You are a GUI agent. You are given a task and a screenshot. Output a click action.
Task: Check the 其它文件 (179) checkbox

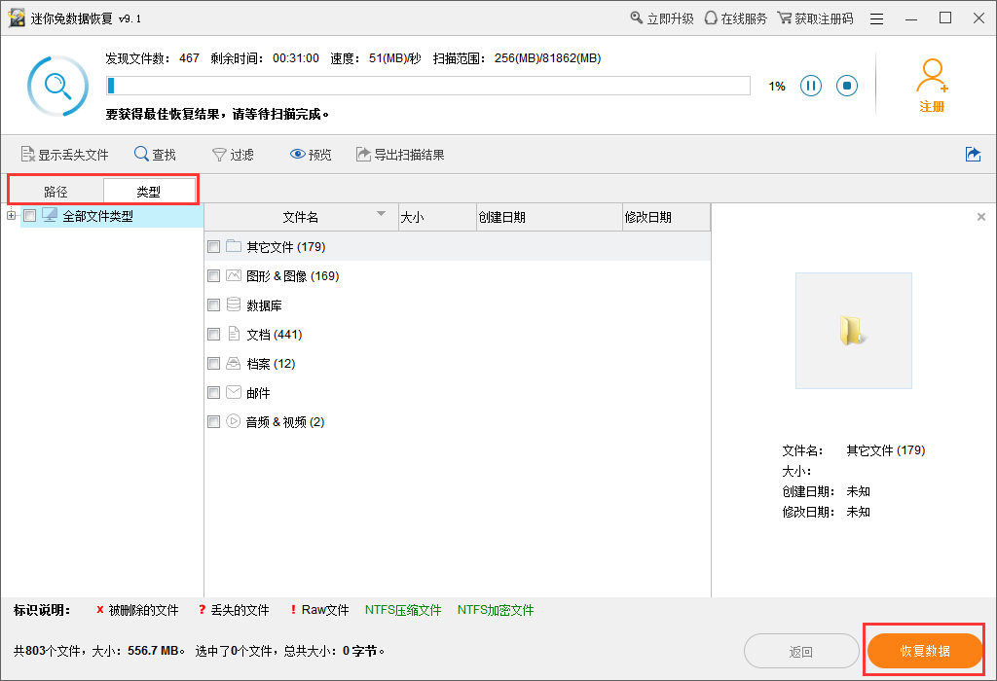coord(213,246)
